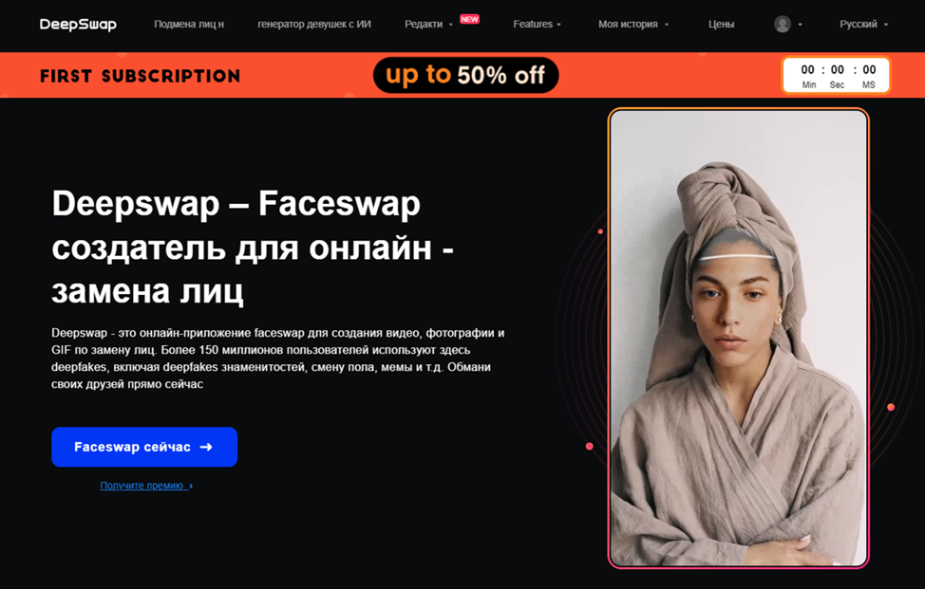
Task: Click the towel-robed woman preview image
Action: pyautogui.click(x=739, y=338)
